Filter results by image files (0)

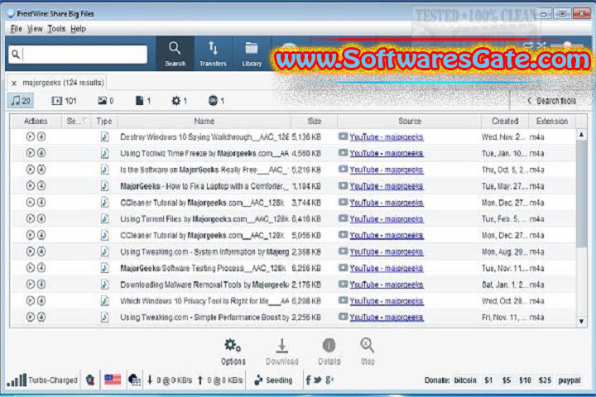(106, 101)
